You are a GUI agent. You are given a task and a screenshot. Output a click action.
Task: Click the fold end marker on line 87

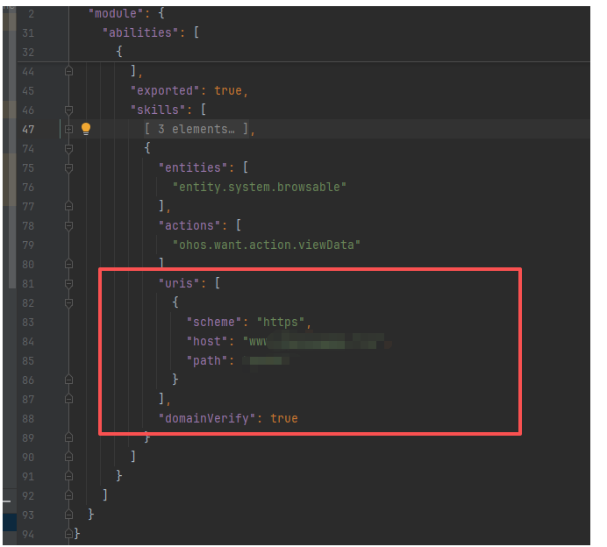pos(69,399)
